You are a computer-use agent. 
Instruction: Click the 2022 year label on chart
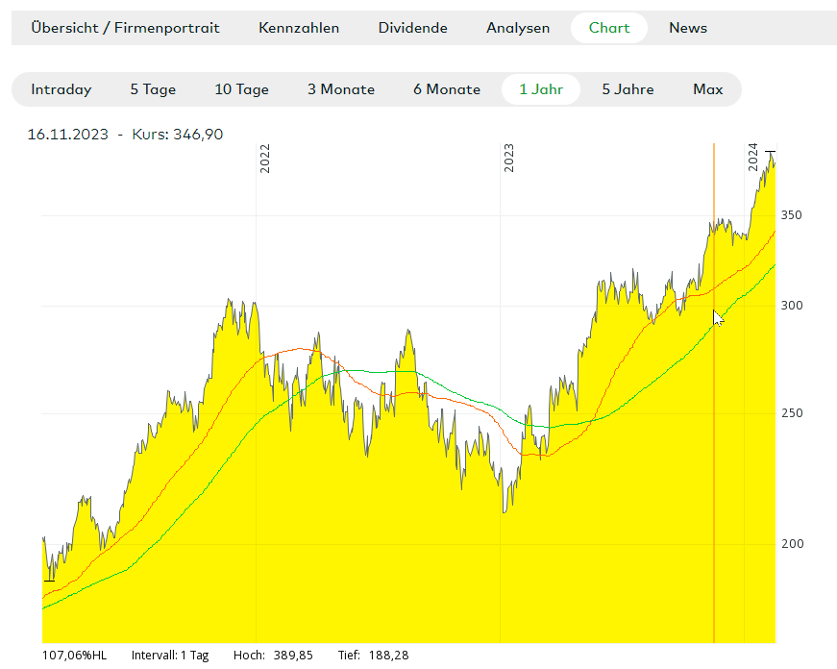tap(265, 159)
